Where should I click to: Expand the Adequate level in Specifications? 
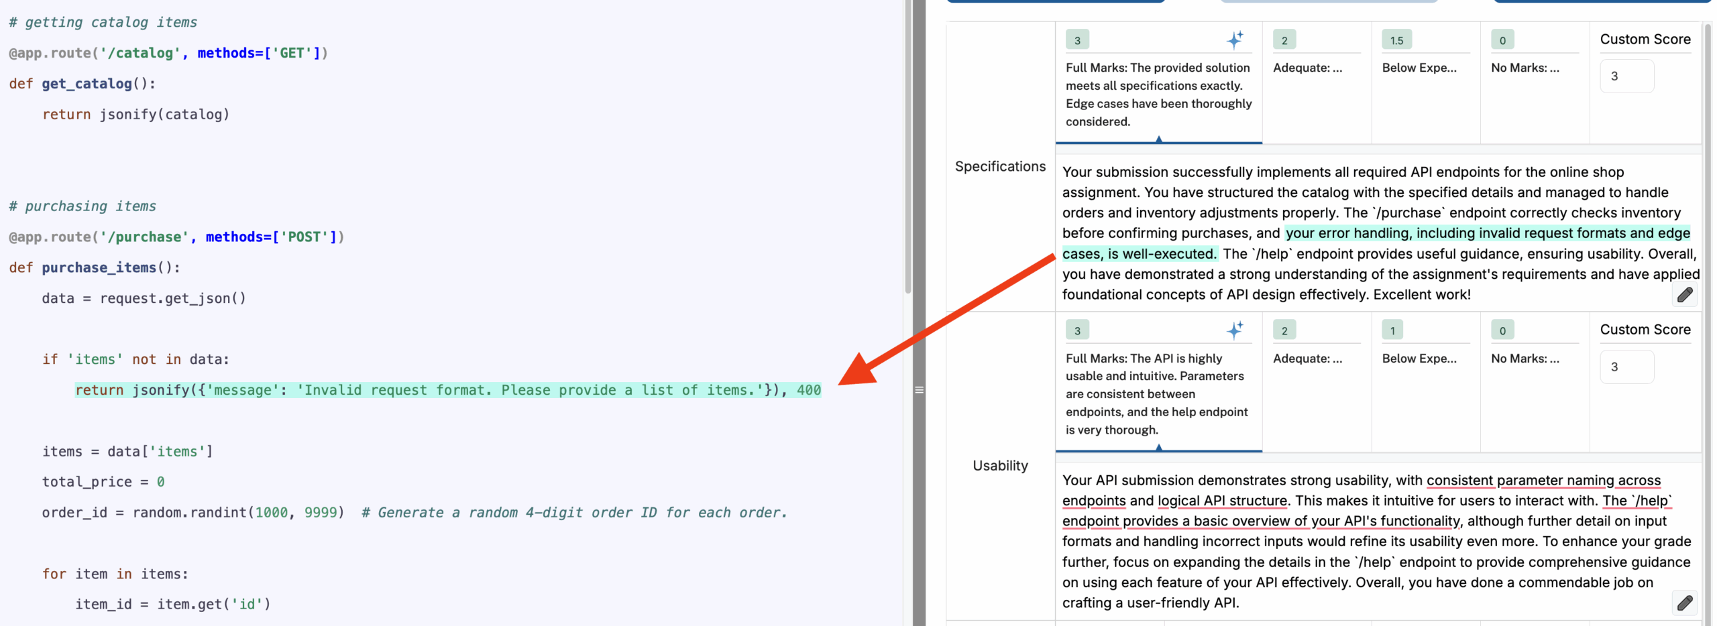[1307, 68]
